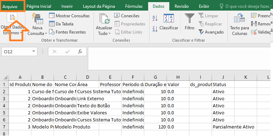Click the Avançado filter option

point(211,32)
